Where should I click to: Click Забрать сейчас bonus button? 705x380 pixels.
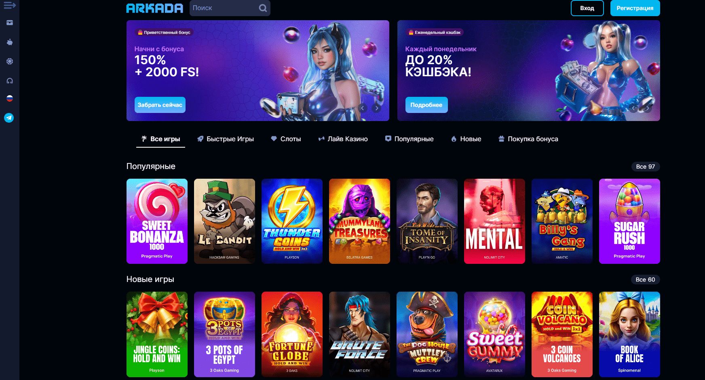pyautogui.click(x=160, y=105)
